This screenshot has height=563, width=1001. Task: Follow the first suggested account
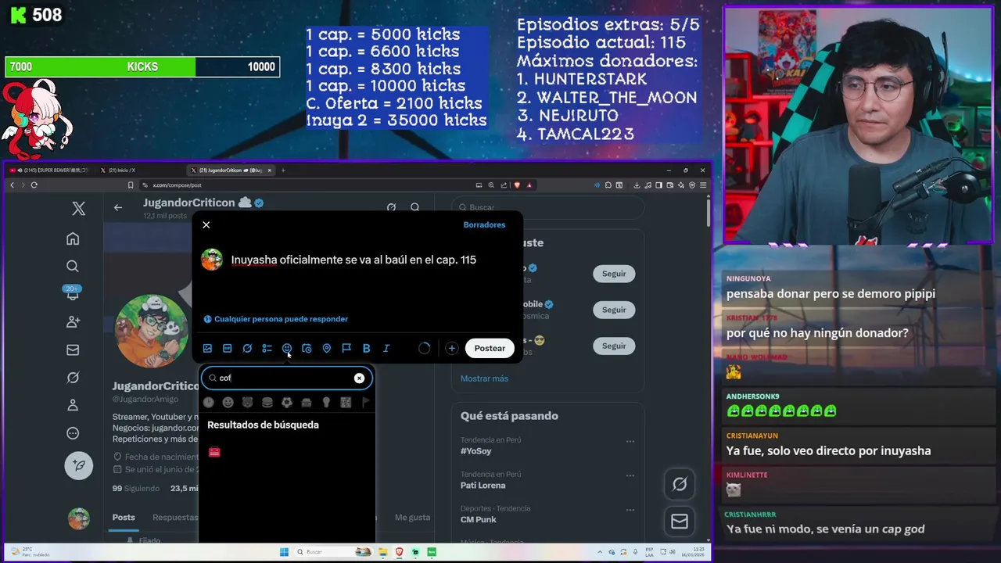pos(614,274)
